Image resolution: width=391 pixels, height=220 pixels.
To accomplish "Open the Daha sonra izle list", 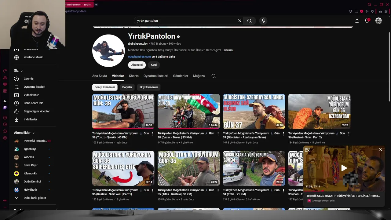I will tap(33, 103).
